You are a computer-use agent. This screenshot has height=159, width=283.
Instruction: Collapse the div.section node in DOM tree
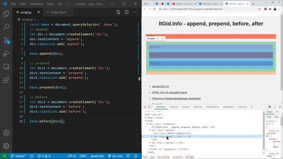tap(149, 130)
